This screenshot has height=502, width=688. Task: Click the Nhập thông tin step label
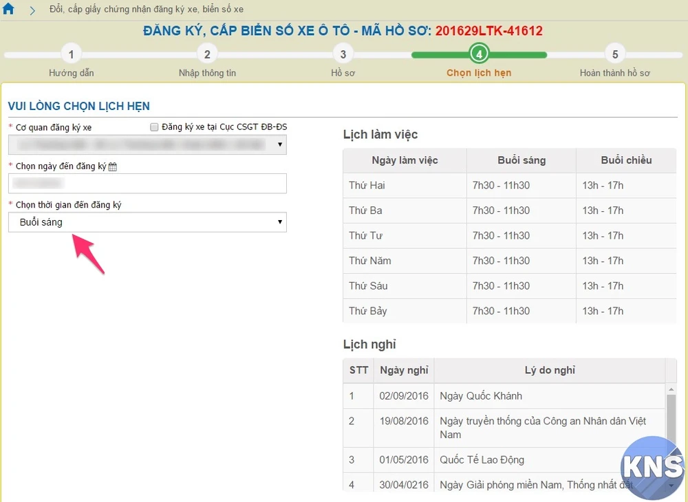[x=207, y=73]
